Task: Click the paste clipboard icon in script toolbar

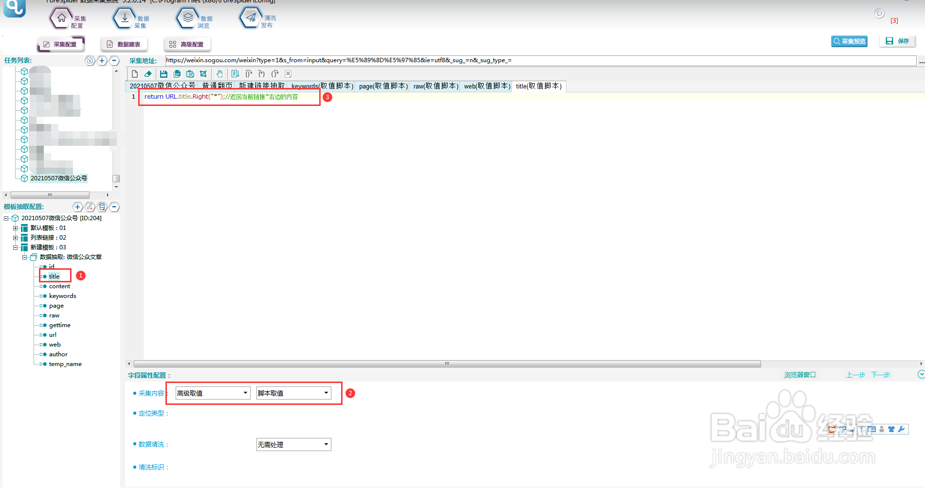Action: click(x=190, y=74)
